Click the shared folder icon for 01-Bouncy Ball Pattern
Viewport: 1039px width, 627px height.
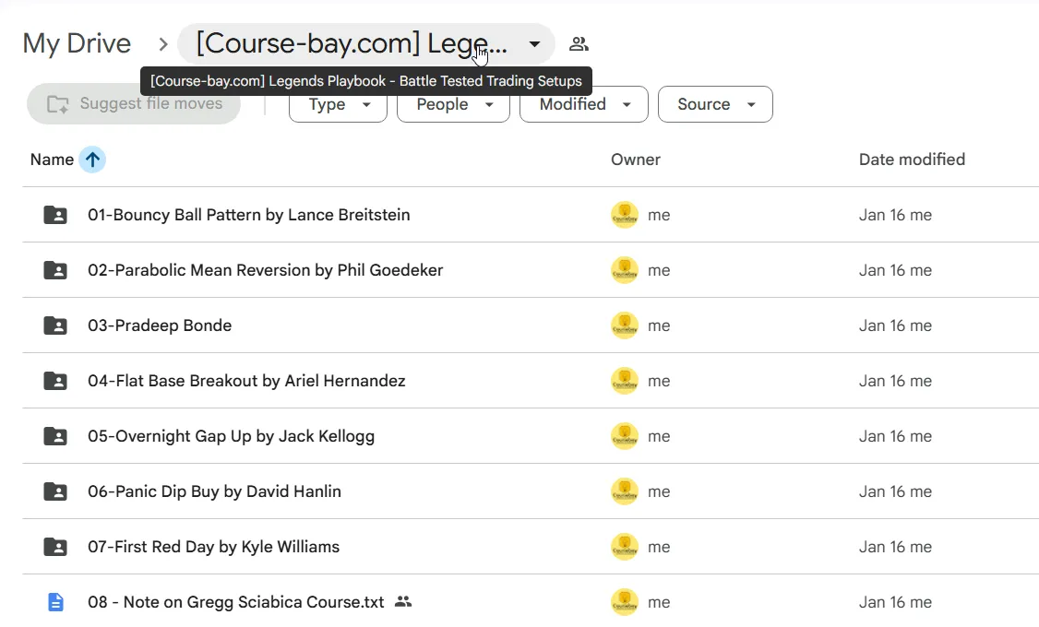click(x=55, y=215)
